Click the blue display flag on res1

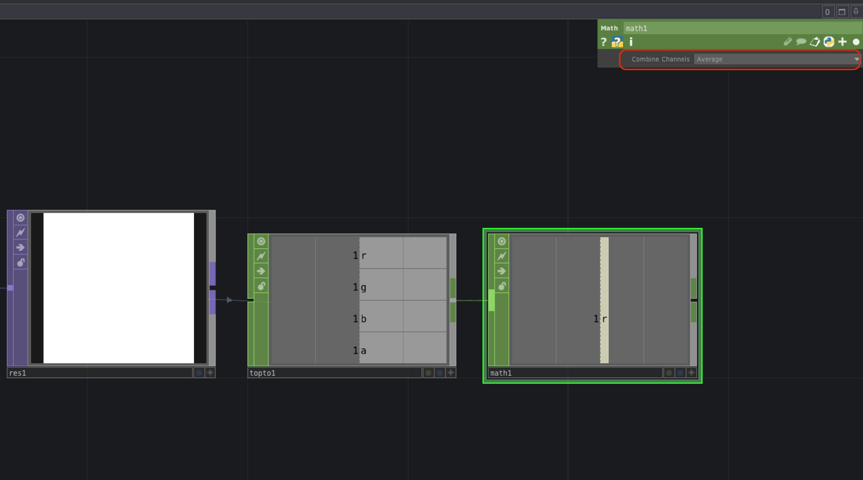(199, 373)
